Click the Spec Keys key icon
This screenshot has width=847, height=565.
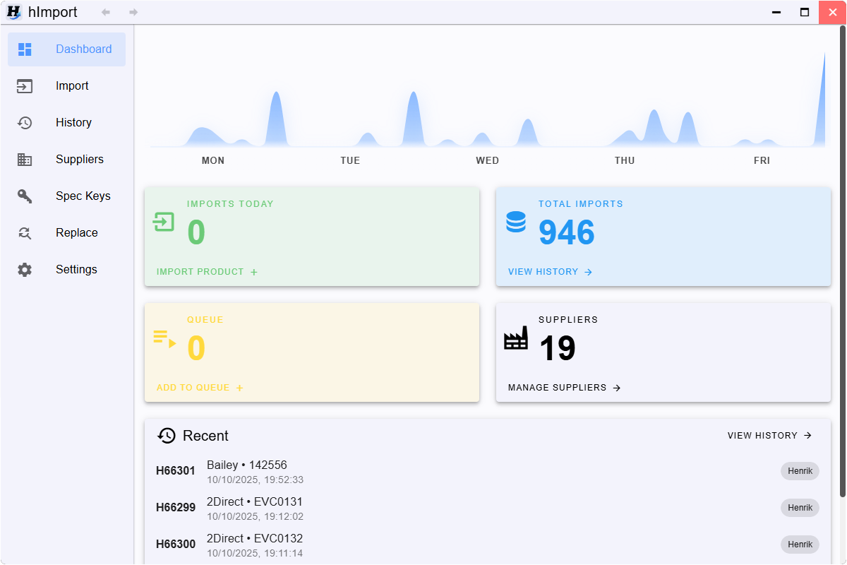pos(25,196)
